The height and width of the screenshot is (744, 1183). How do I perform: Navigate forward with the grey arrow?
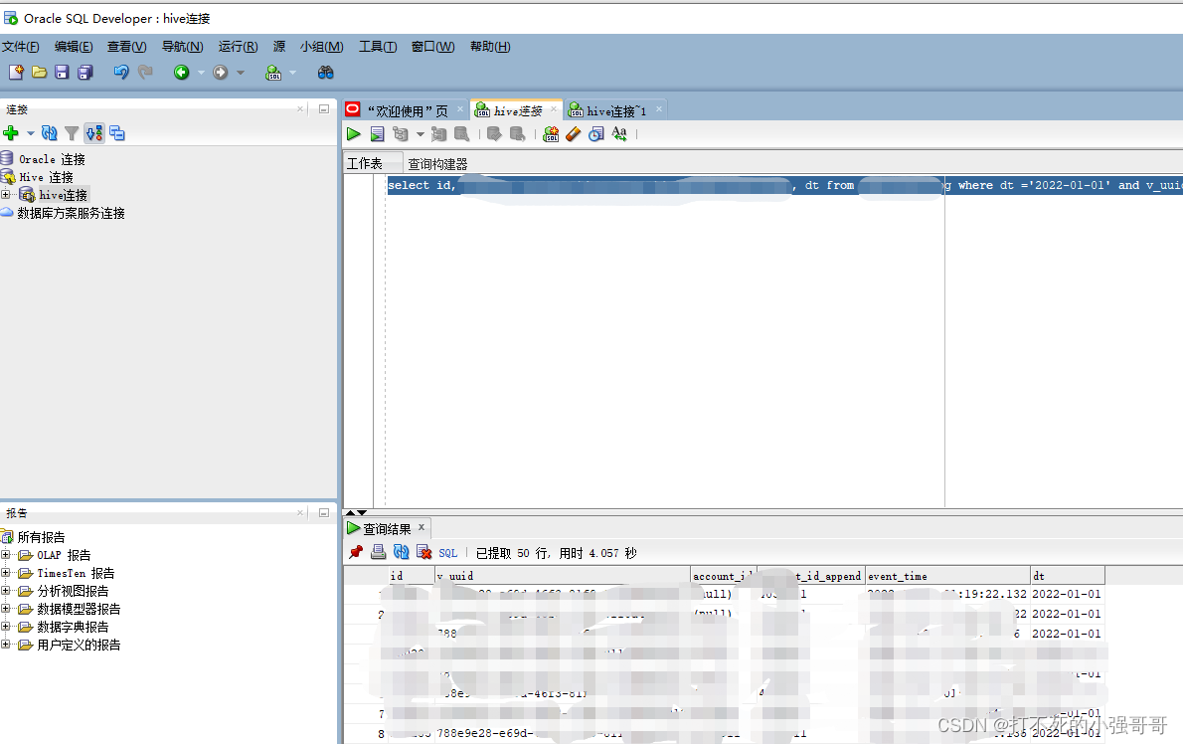click(221, 73)
